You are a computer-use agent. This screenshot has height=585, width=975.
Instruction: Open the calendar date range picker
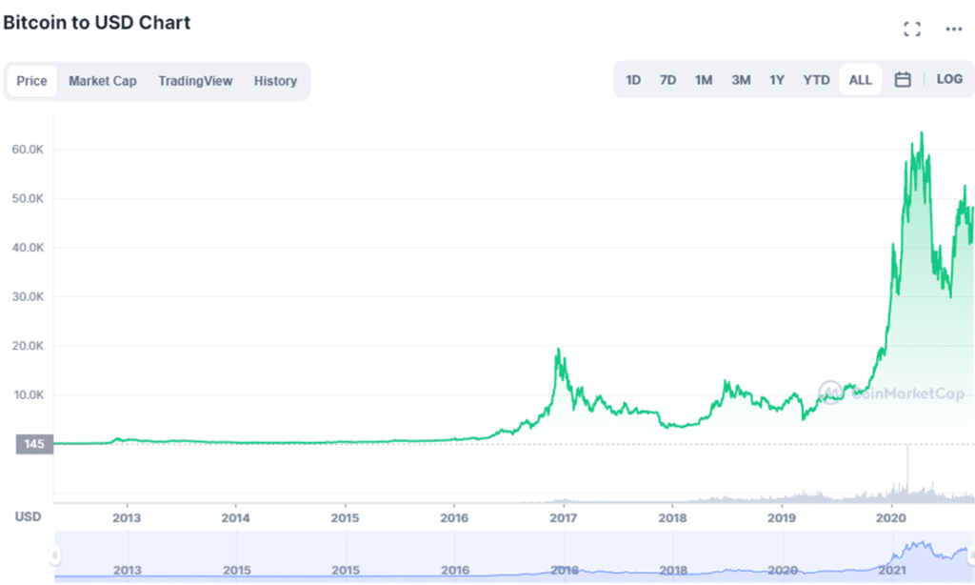pyautogui.click(x=903, y=80)
